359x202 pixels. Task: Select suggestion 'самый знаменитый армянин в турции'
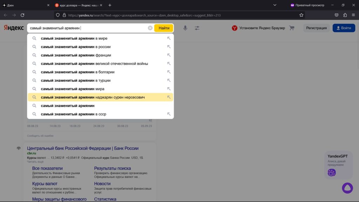[100, 80]
